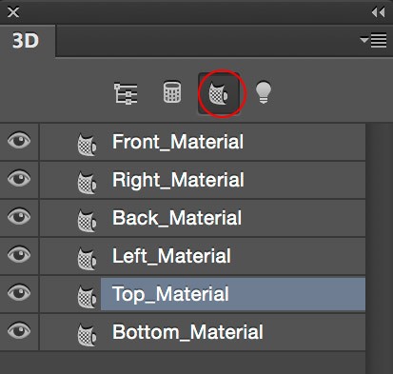Collapse panel with double-arrow icon
This screenshot has width=393, height=374.
pos(378,12)
